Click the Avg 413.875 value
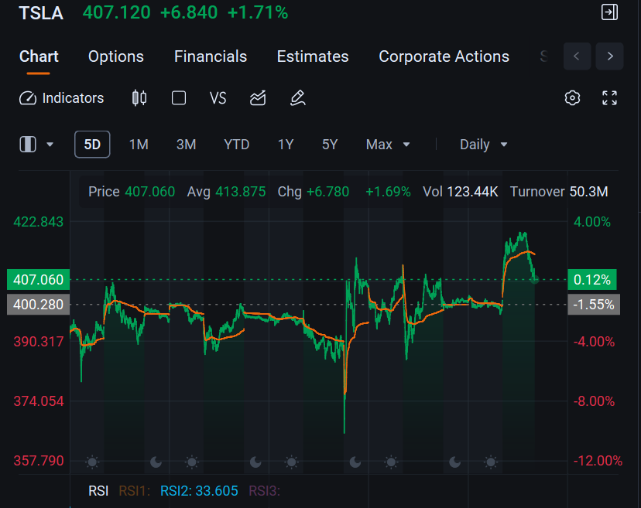641x508 pixels. [226, 192]
